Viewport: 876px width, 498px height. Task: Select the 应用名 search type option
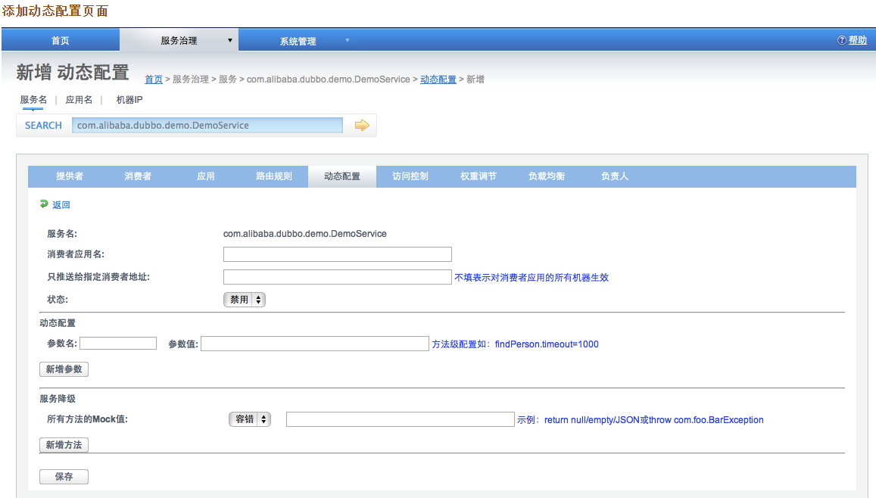click(79, 100)
